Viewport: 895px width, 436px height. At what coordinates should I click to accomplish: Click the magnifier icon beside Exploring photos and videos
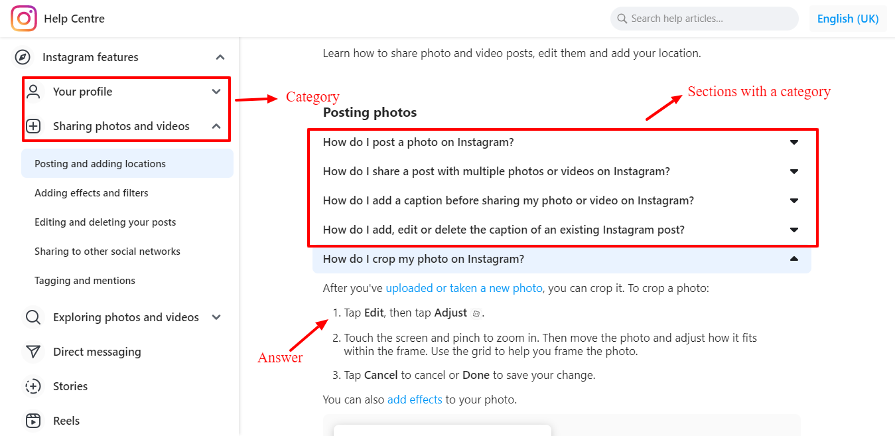(33, 317)
